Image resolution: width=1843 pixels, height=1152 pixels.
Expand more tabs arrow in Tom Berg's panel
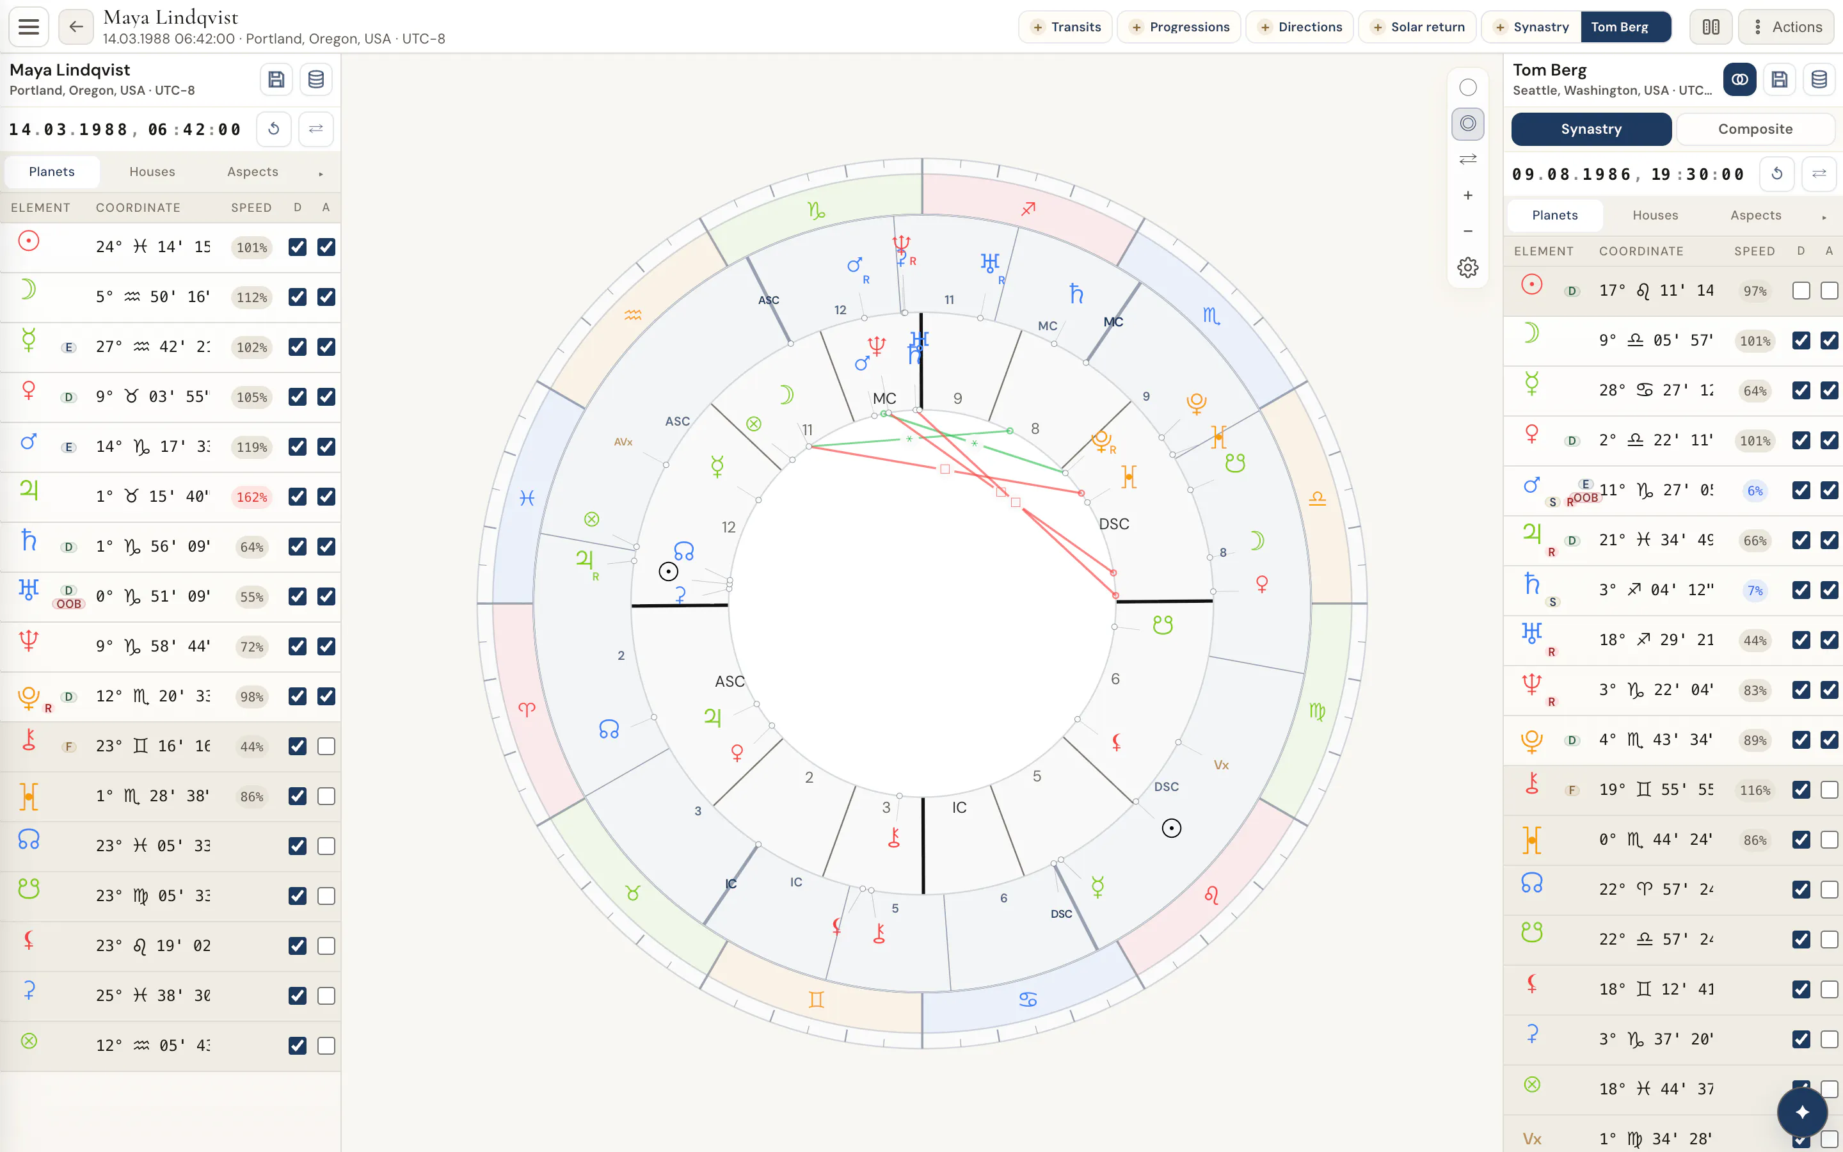1824,217
